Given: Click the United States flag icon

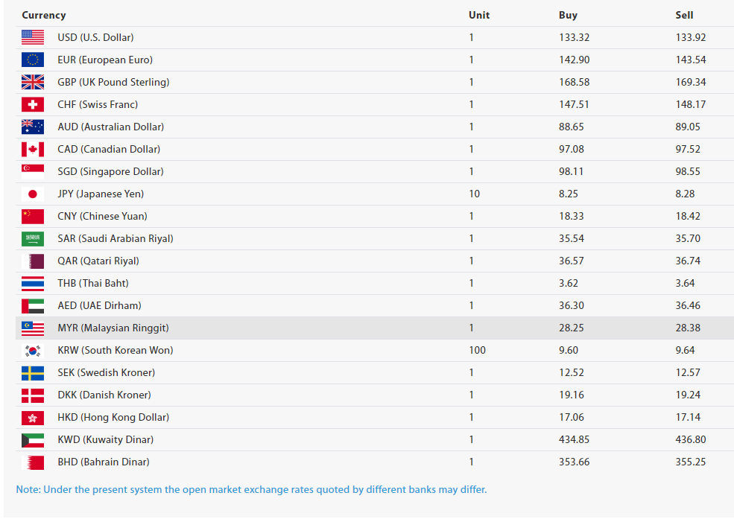Looking at the screenshot, I should (33, 37).
